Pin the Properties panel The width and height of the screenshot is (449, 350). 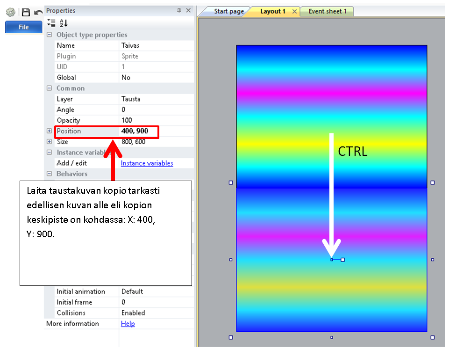pos(179,10)
